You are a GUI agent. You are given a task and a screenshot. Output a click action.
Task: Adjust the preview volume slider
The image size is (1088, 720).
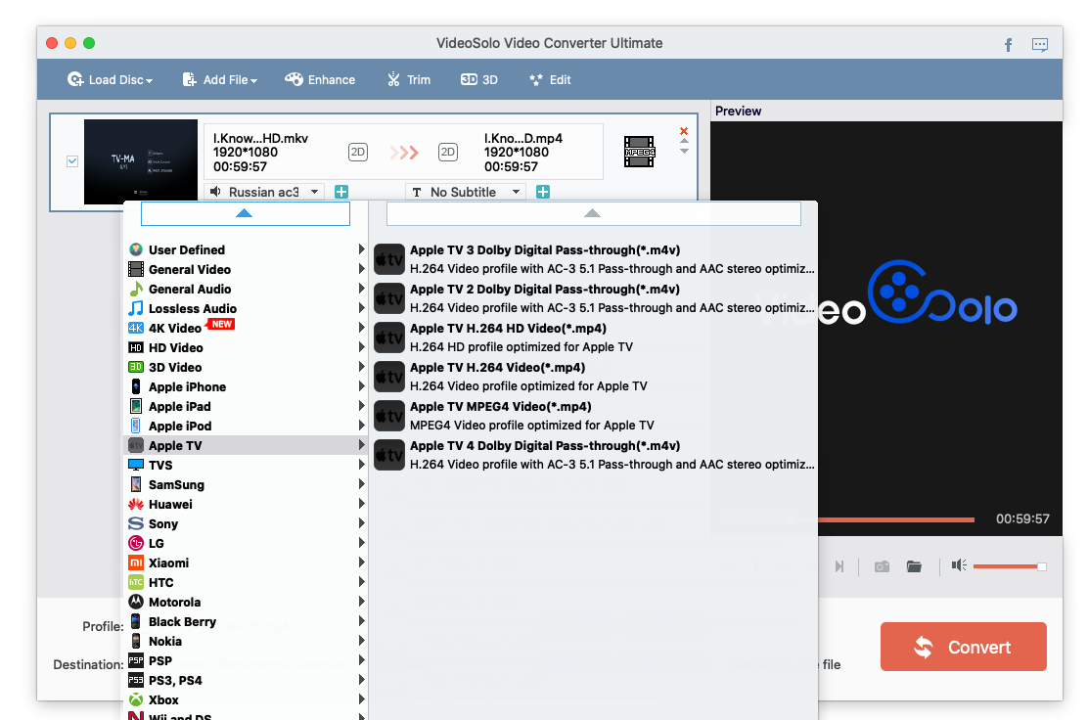1008,566
